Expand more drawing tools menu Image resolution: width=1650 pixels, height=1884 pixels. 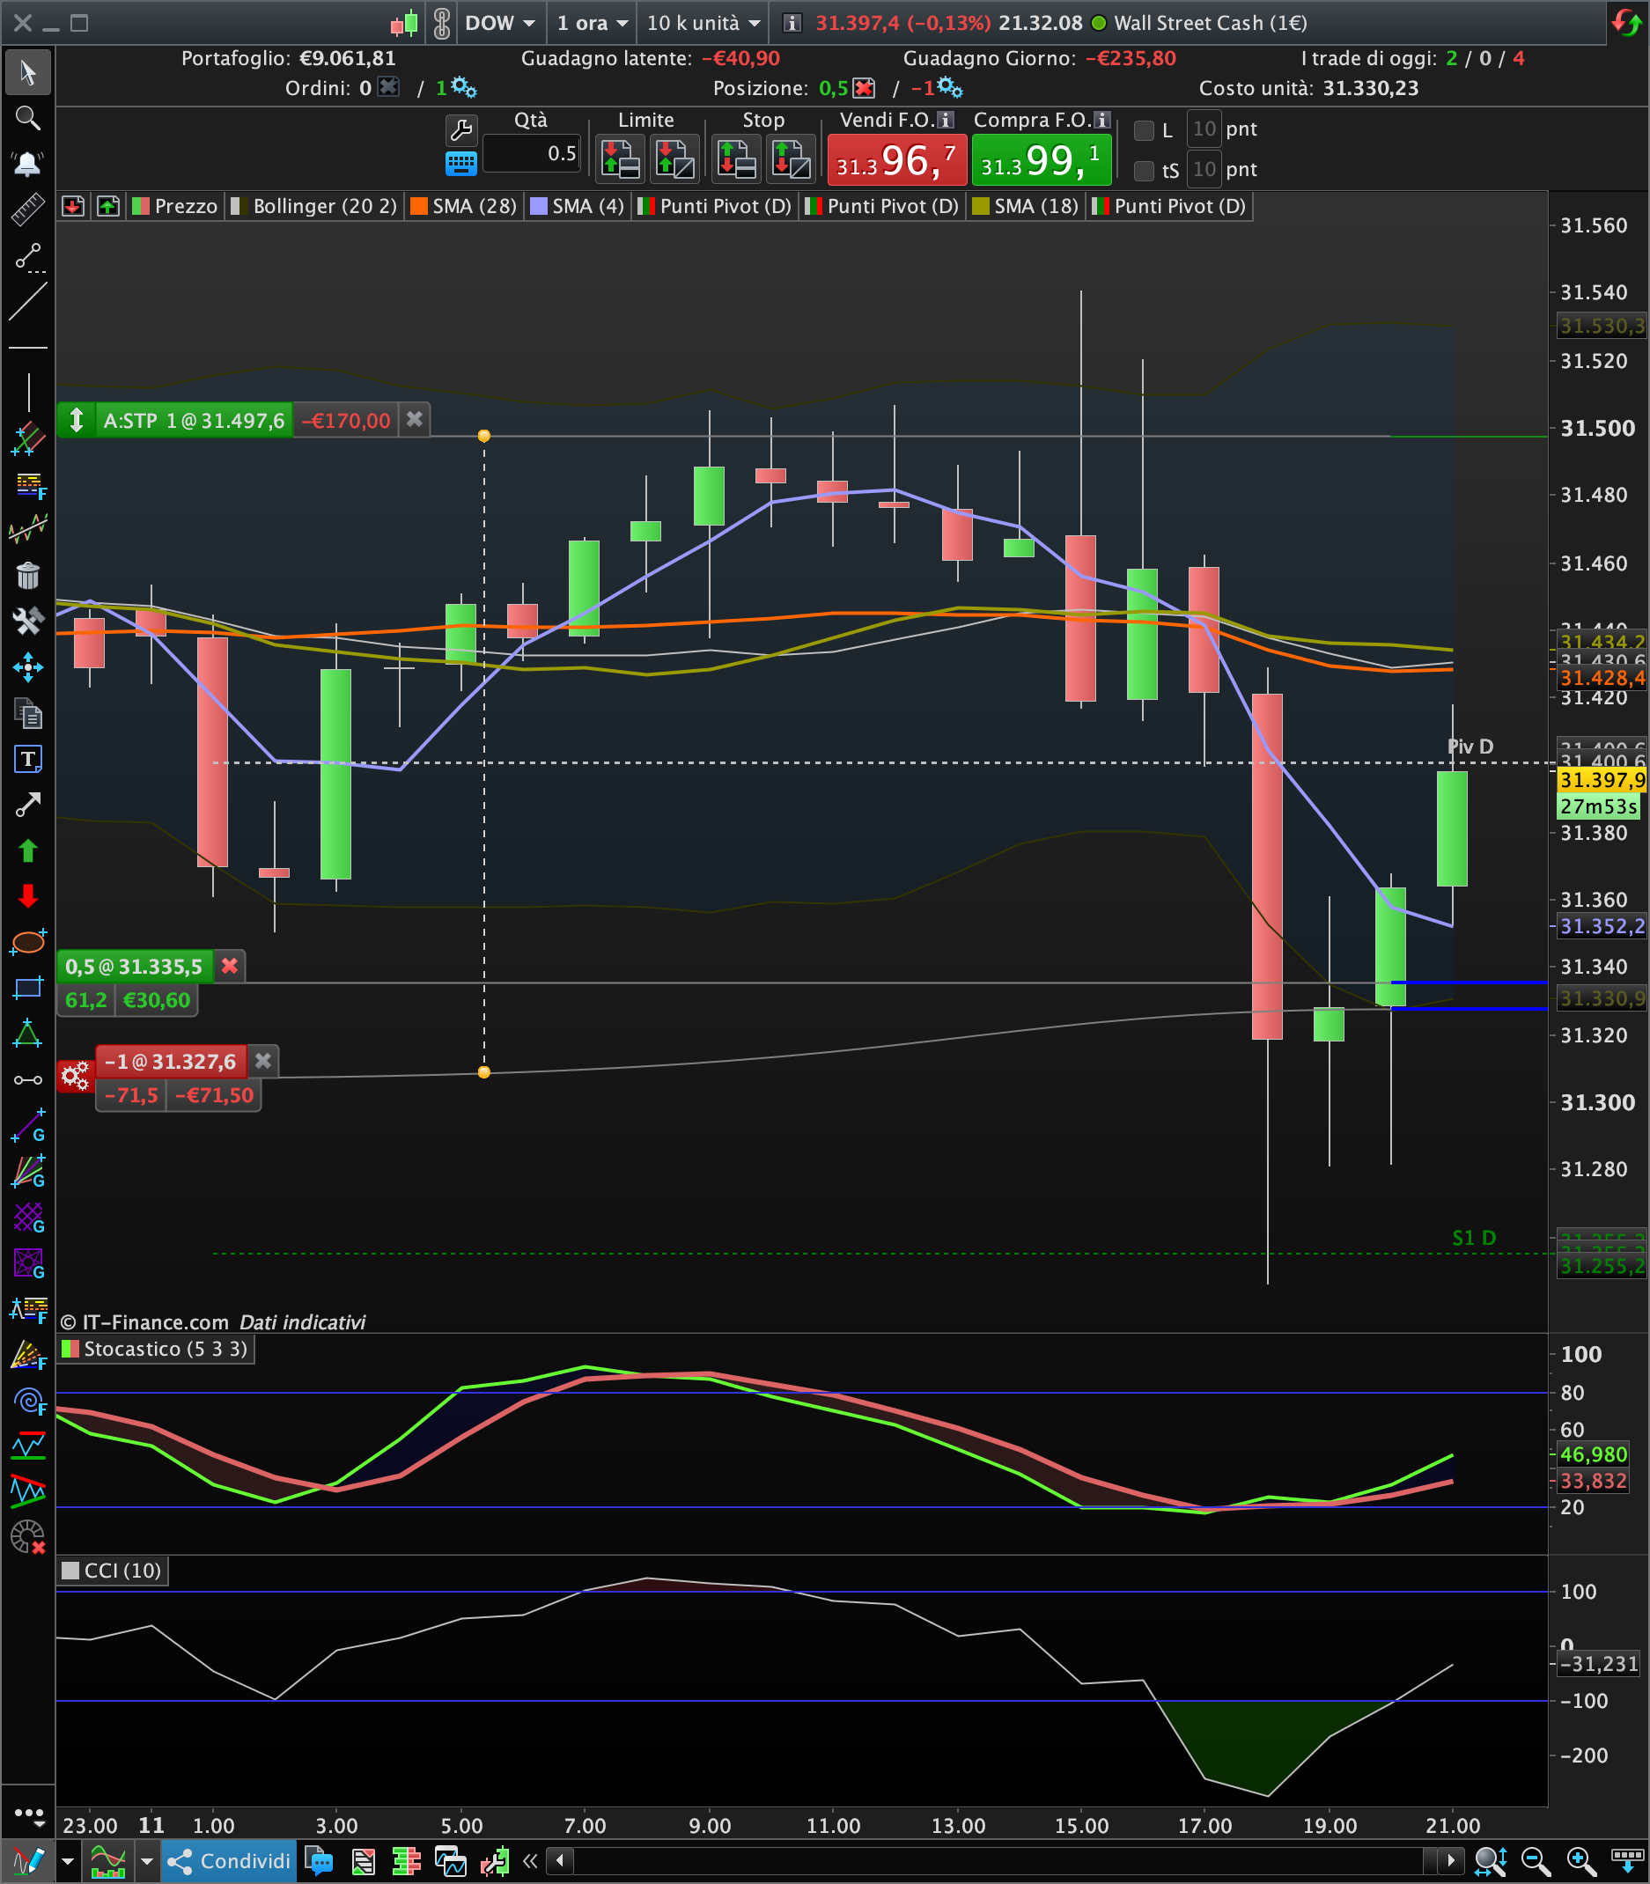tap(29, 1816)
